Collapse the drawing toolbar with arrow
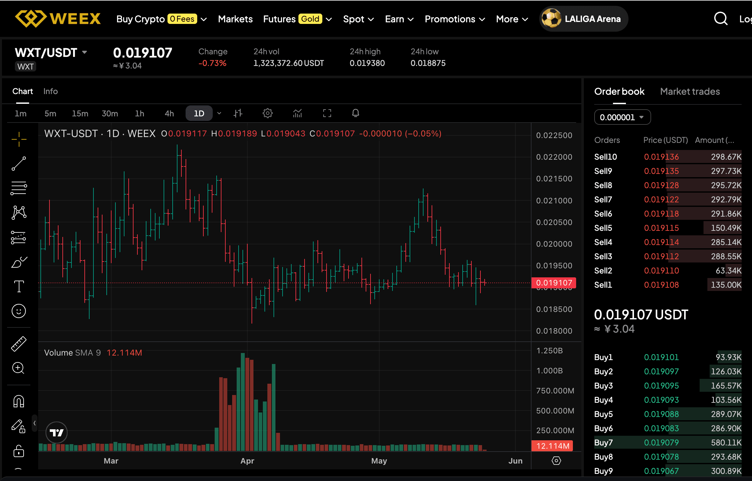This screenshot has width=752, height=481. (x=35, y=423)
